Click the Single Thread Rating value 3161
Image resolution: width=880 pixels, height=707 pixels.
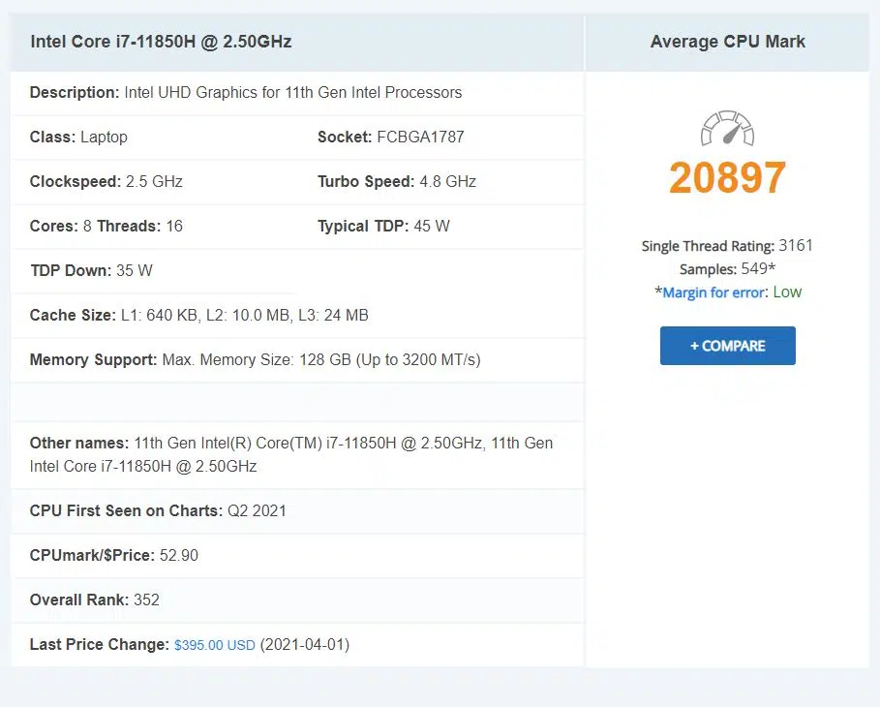[796, 246]
